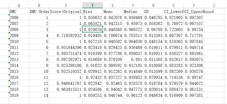
Task: Click DMU Order cell with value 14
Action: coord(39,95)
